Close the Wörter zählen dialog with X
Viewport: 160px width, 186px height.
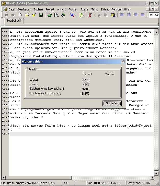123,61
